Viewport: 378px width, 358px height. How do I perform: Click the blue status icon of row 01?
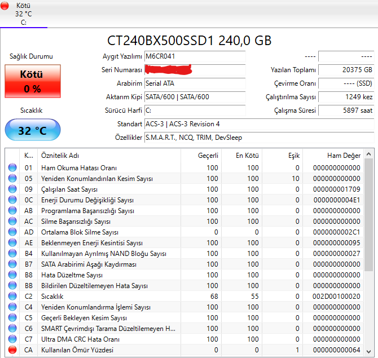pyautogui.click(x=12, y=167)
